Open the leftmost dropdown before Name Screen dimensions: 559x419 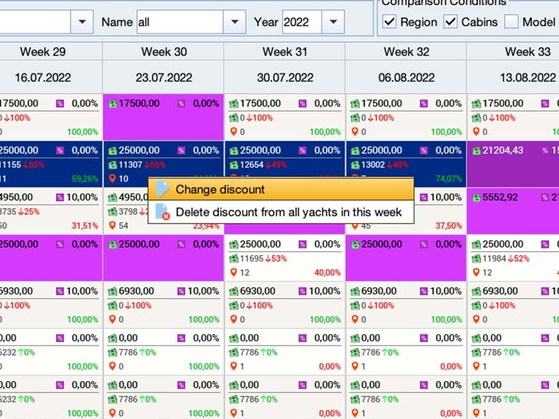click(x=82, y=22)
